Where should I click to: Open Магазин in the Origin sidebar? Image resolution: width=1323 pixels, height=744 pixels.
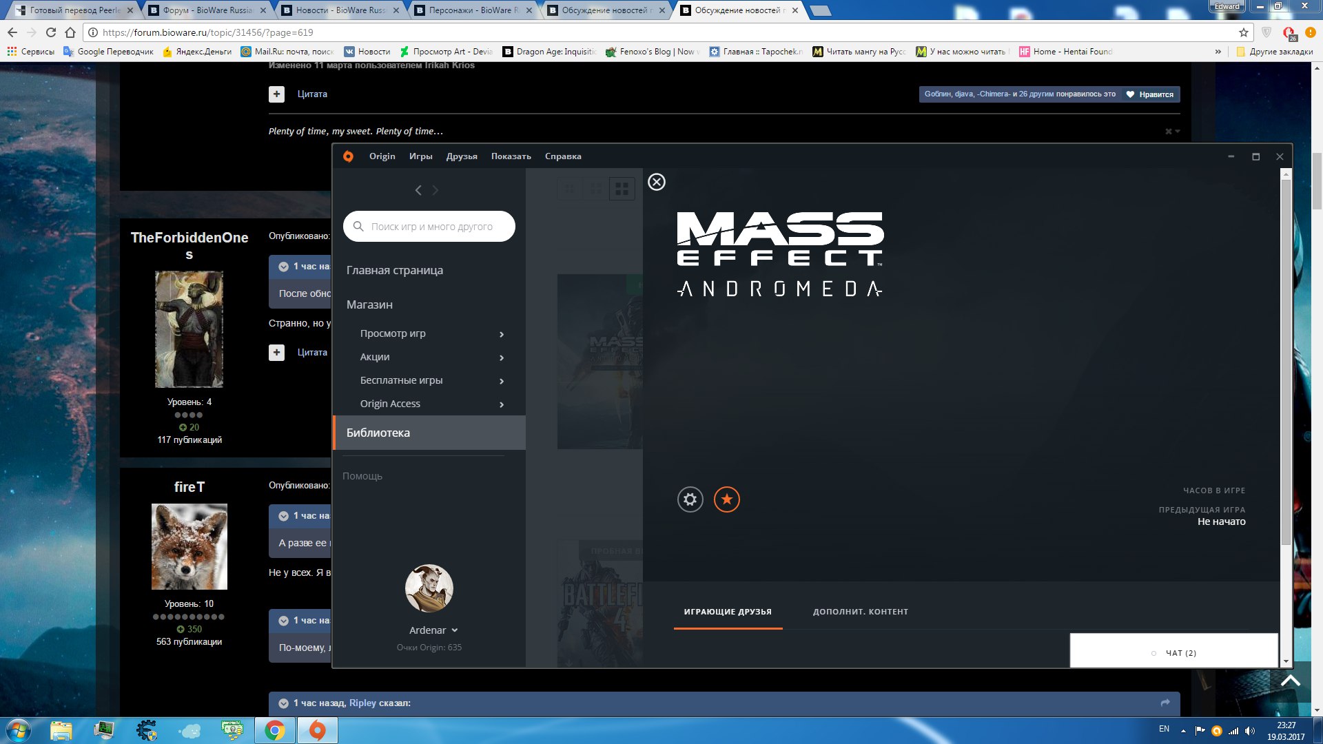369,304
